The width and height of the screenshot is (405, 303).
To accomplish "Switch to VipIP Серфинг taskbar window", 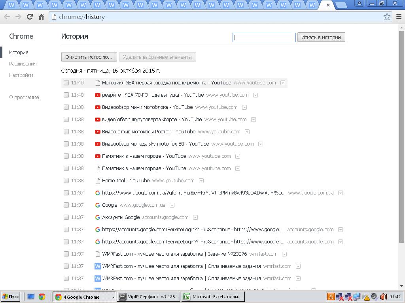I will click(x=149, y=297).
